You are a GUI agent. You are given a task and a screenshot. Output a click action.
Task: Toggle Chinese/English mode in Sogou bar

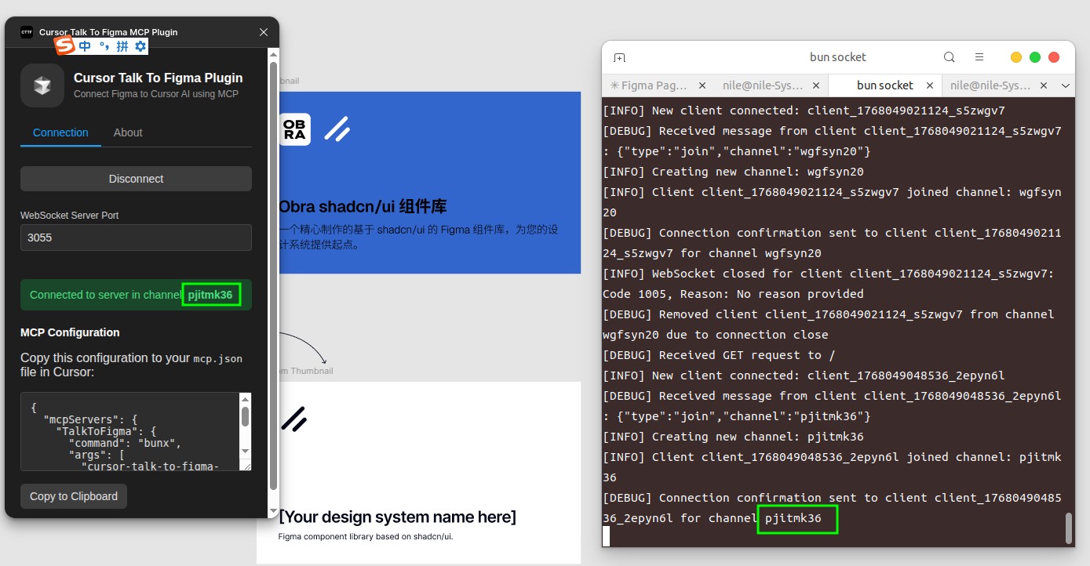coord(85,46)
